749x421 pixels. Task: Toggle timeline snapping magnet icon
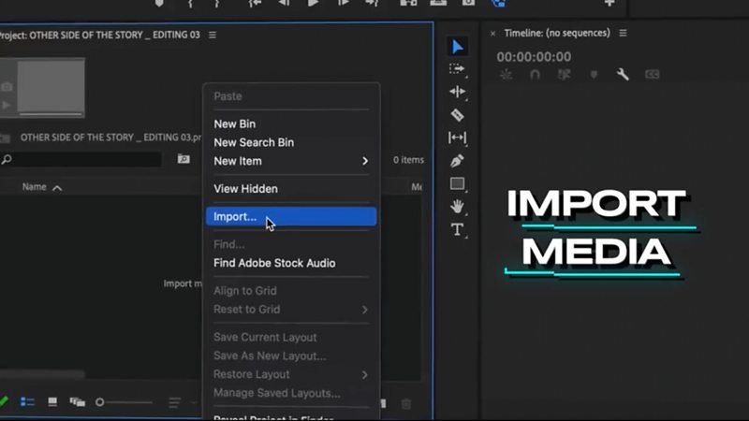pos(536,75)
